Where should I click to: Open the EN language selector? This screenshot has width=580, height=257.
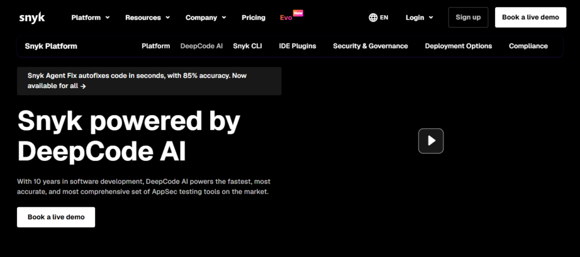click(378, 18)
